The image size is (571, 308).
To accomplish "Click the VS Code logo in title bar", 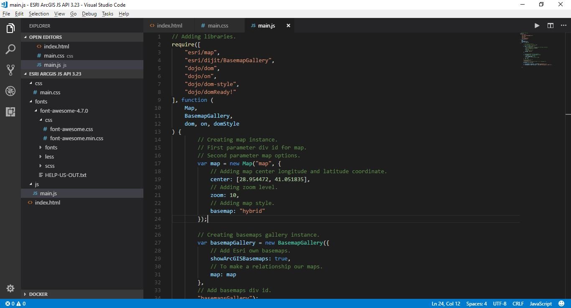I will click(x=5, y=5).
